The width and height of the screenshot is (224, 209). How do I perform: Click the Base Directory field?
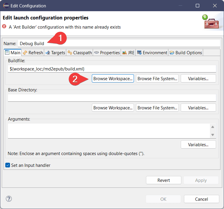coord(112,98)
